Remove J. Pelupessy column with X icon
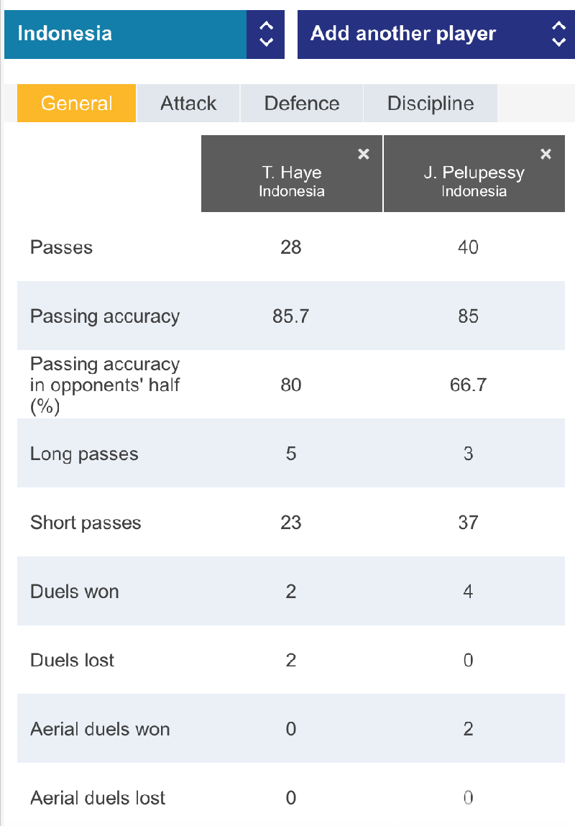The height and width of the screenshot is (826, 575). click(x=546, y=154)
